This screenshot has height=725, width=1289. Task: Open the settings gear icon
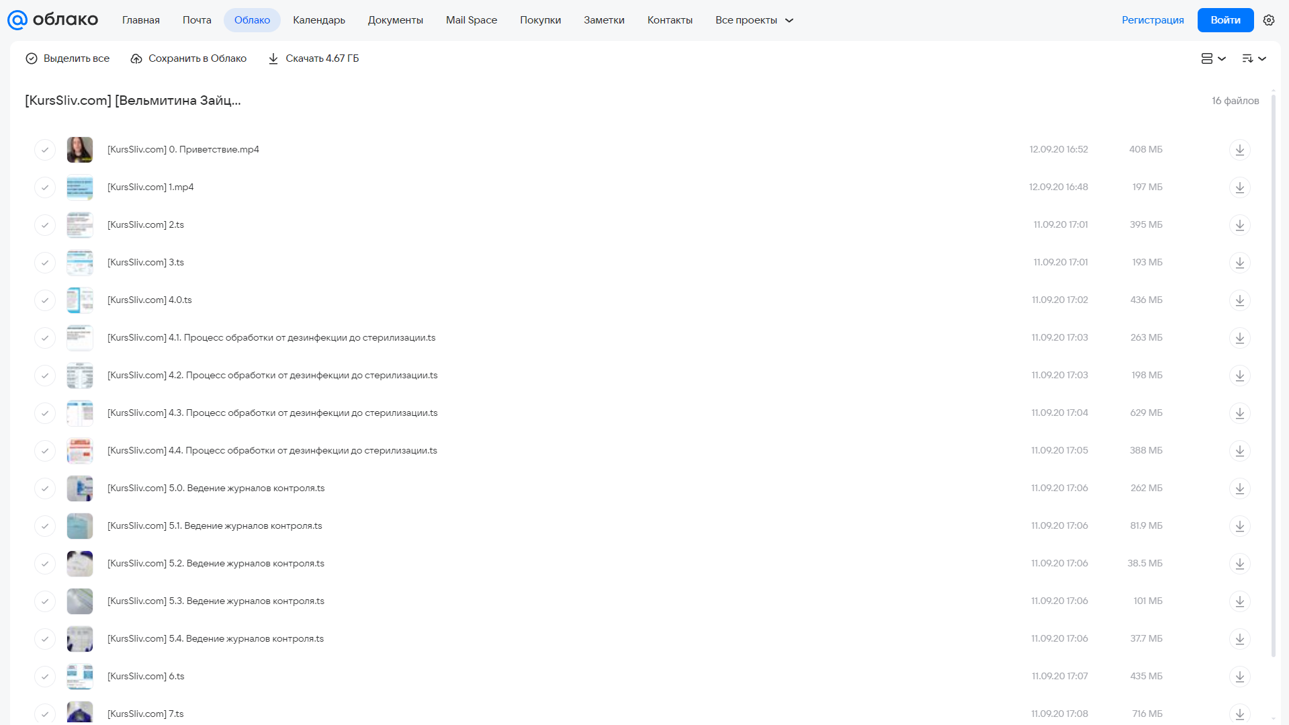pos(1268,20)
